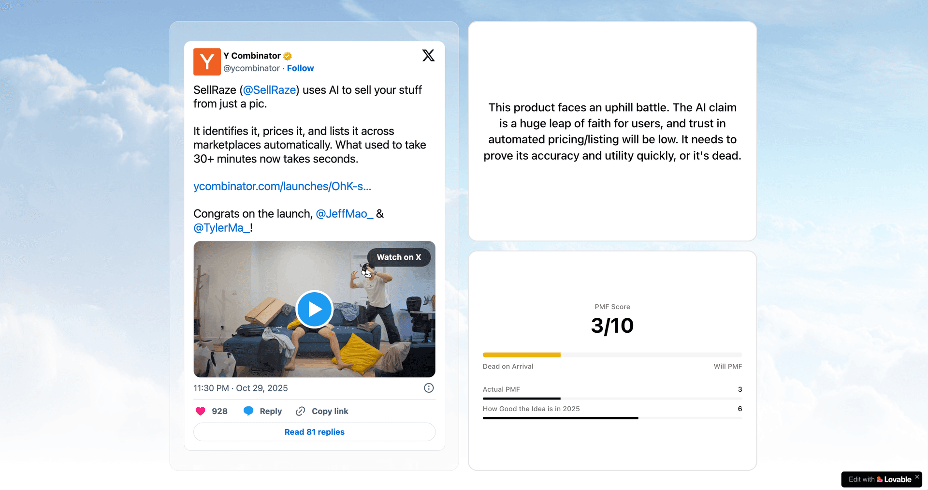Click the X logo icon
This screenshot has height=490, width=928.
coord(428,56)
